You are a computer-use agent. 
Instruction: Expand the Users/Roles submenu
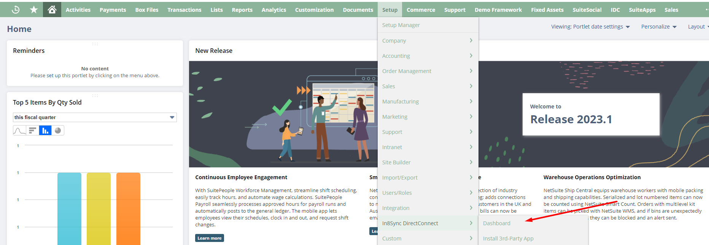point(428,193)
